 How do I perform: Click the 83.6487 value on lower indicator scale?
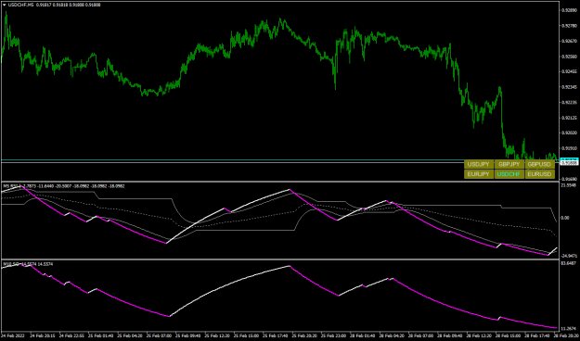(569, 263)
